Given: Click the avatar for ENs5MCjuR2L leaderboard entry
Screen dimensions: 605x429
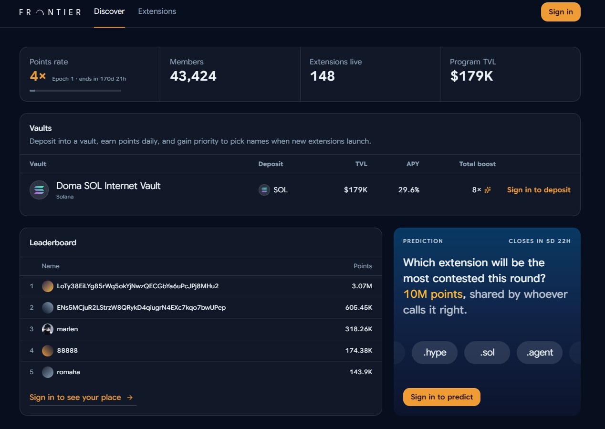Looking at the screenshot, I should (x=48, y=308).
